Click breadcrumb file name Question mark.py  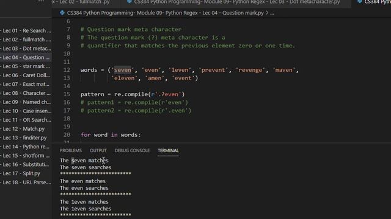(x=166, y=13)
